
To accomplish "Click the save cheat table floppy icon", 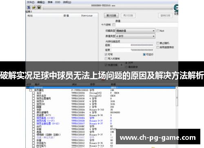I will [39, 7].
